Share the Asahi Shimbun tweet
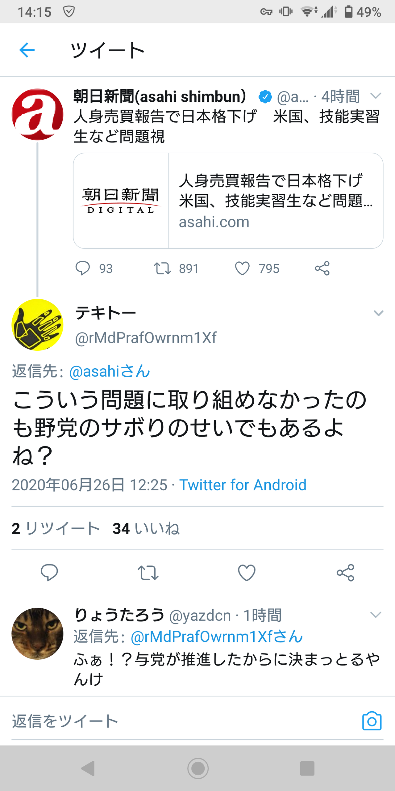395x791 pixels. [322, 268]
